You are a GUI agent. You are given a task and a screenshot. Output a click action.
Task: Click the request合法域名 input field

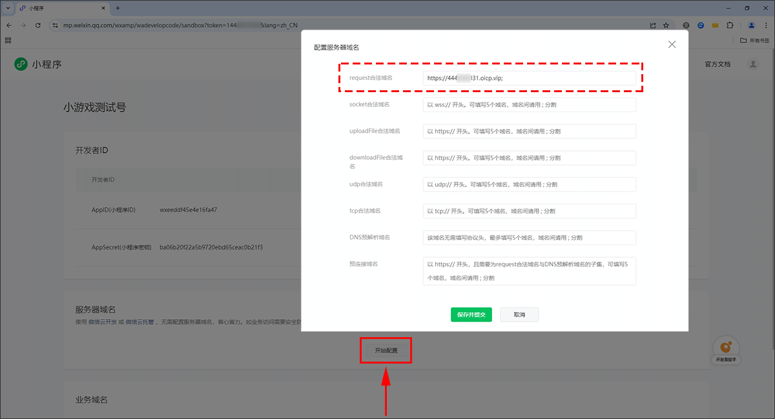pyautogui.click(x=530, y=78)
